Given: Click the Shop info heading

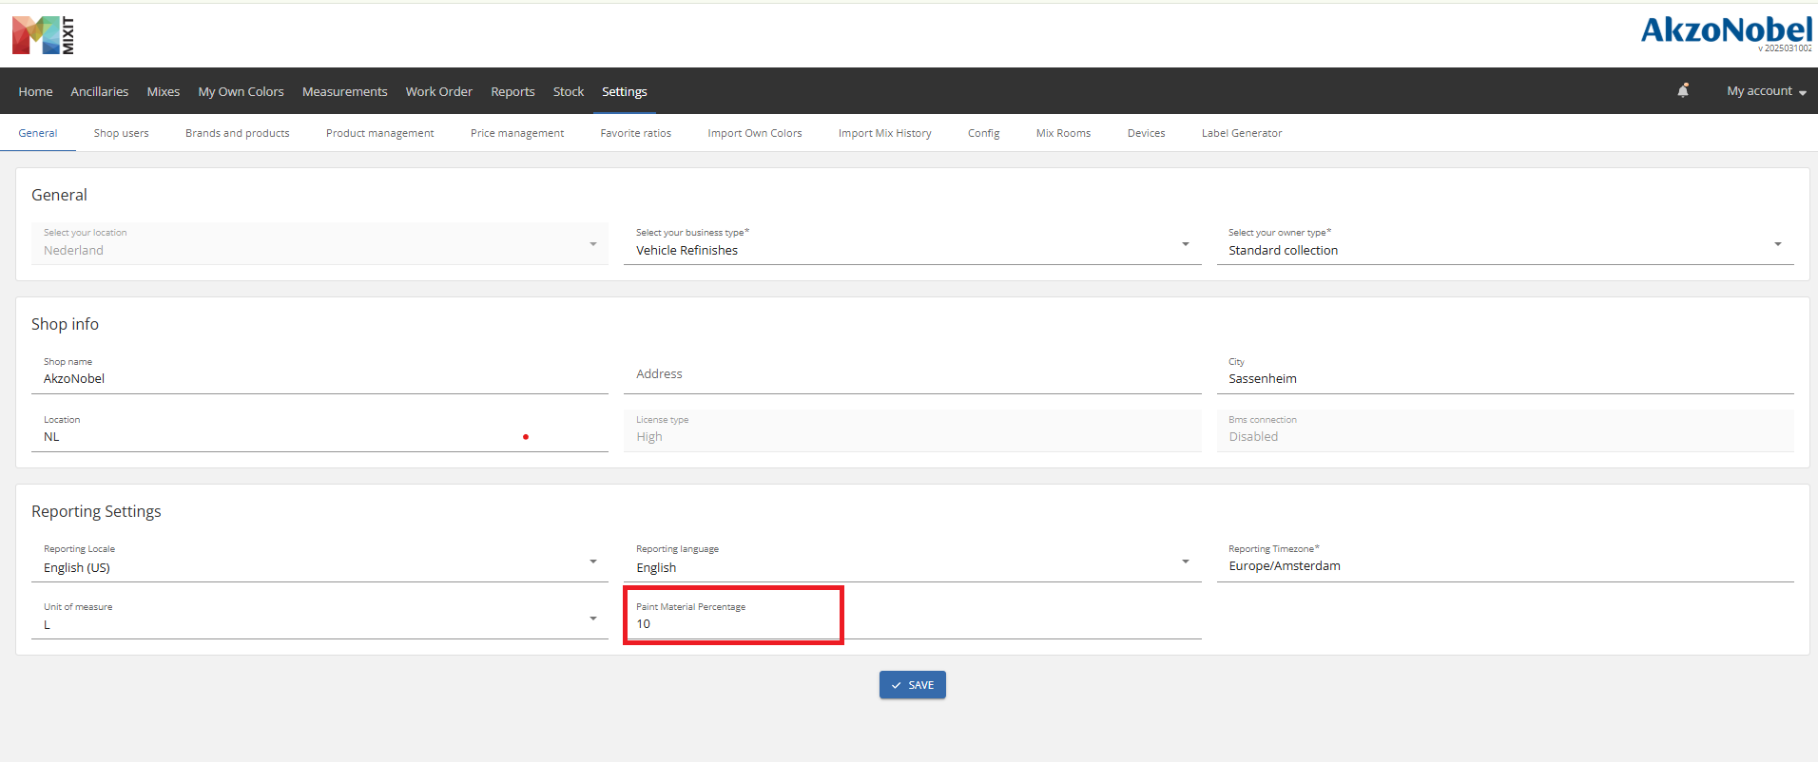Looking at the screenshot, I should [65, 324].
